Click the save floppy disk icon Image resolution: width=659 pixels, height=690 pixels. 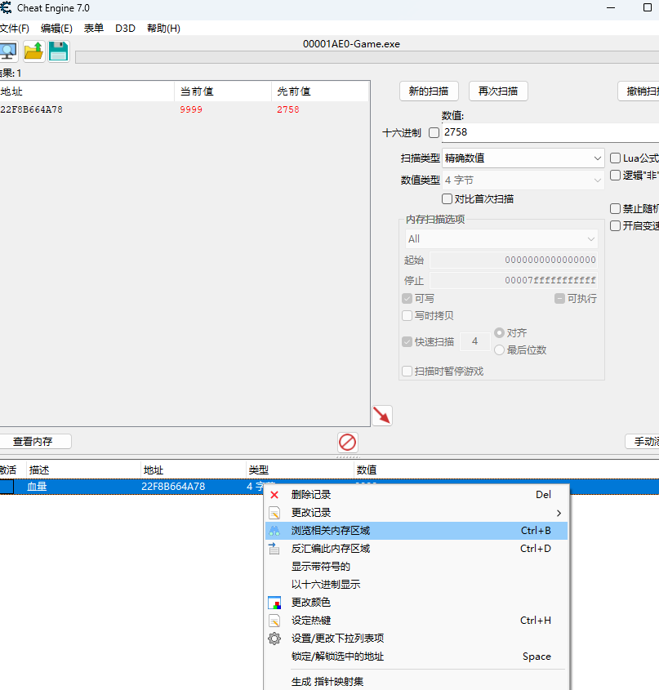tap(59, 51)
